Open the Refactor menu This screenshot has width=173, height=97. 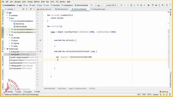[x=37, y=2]
